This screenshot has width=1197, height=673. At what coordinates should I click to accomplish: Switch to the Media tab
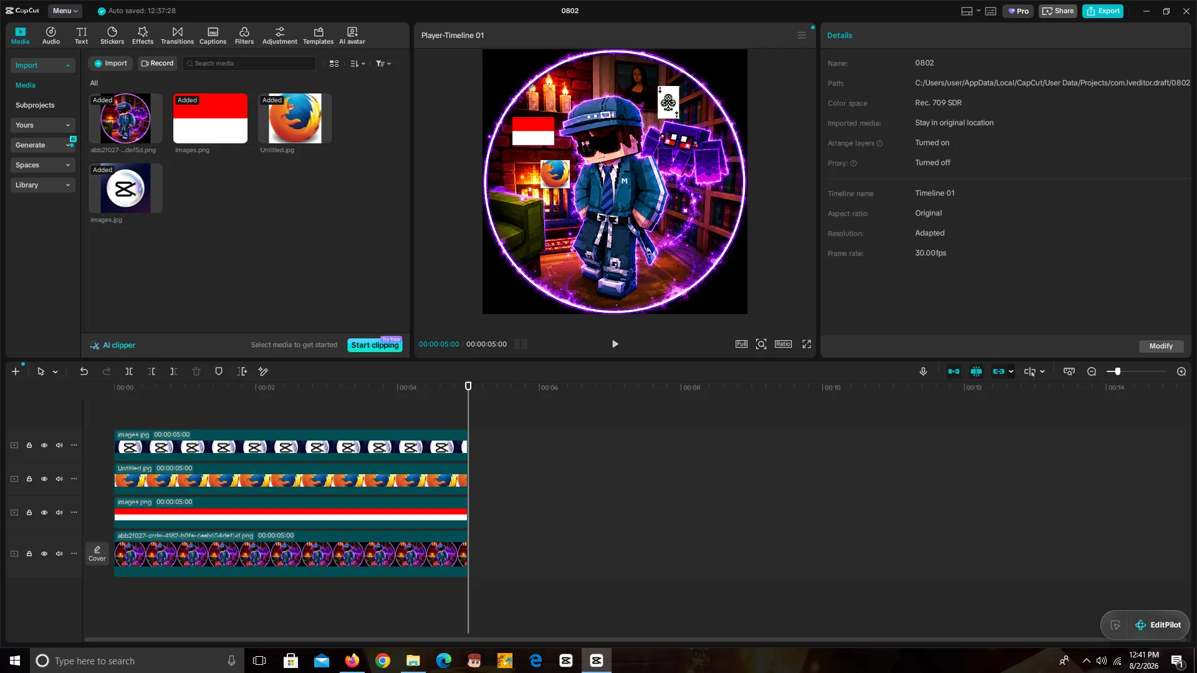coord(21,36)
